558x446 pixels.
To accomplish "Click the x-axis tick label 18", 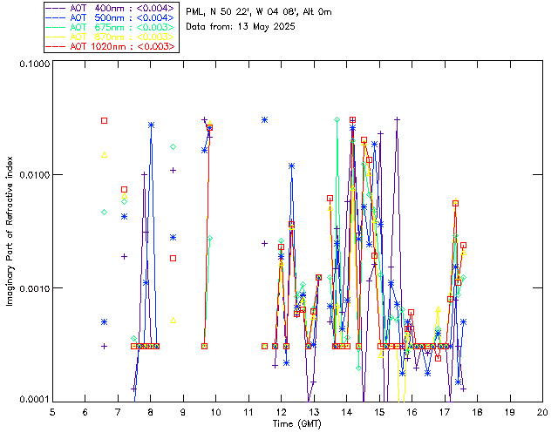I will [x=477, y=412].
